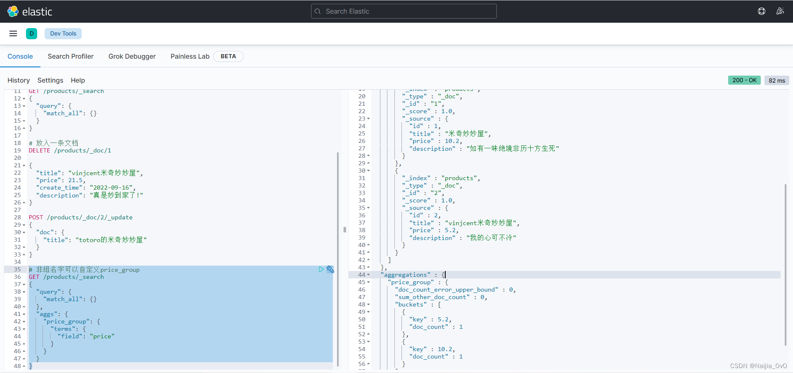Collapse the price_group fold at editor line 42
793x373 pixels.
tap(24, 322)
